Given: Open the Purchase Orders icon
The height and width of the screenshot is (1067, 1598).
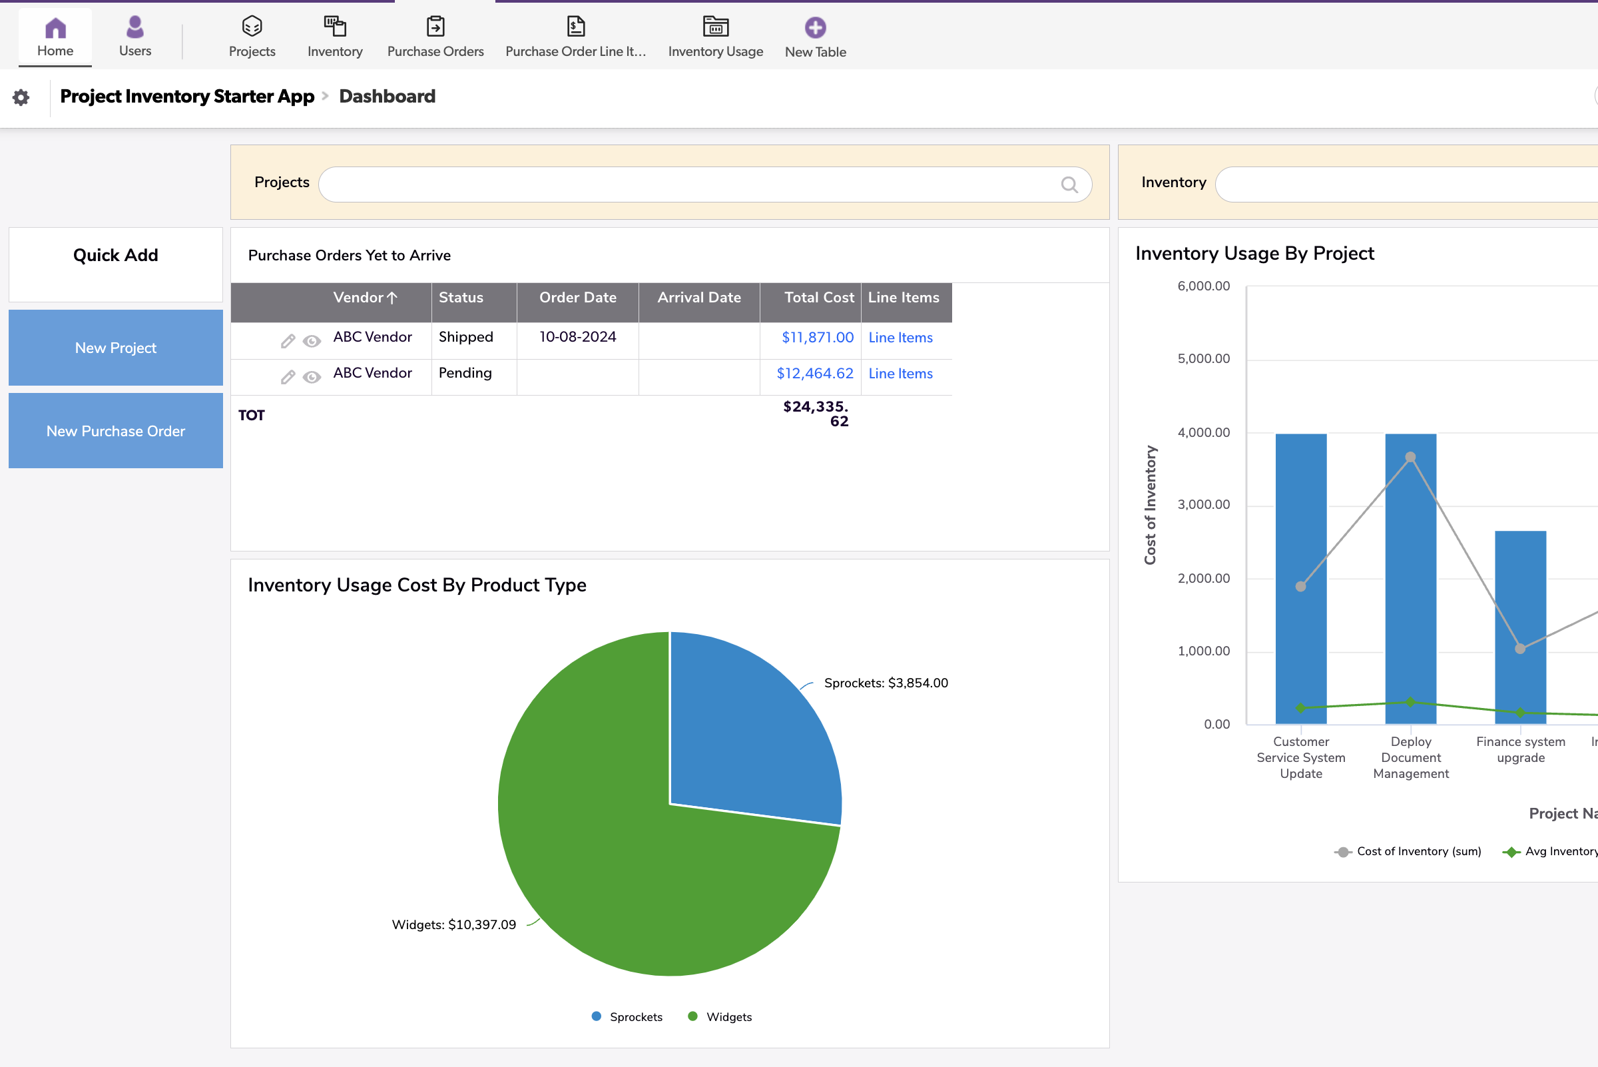Looking at the screenshot, I should click(x=435, y=35).
